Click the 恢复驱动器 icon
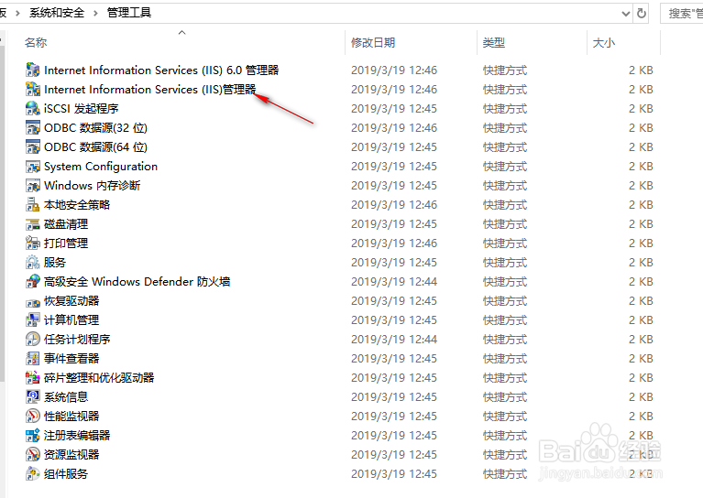The width and height of the screenshot is (703, 498). coord(33,301)
